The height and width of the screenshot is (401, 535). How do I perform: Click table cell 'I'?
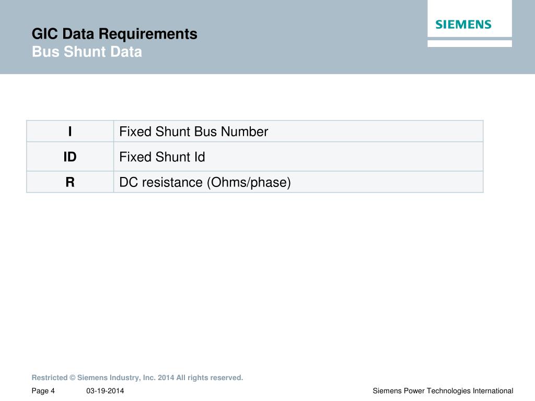(x=70, y=131)
